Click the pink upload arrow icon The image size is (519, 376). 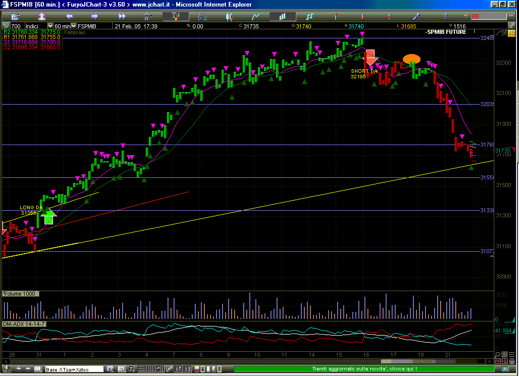click(41, 16)
